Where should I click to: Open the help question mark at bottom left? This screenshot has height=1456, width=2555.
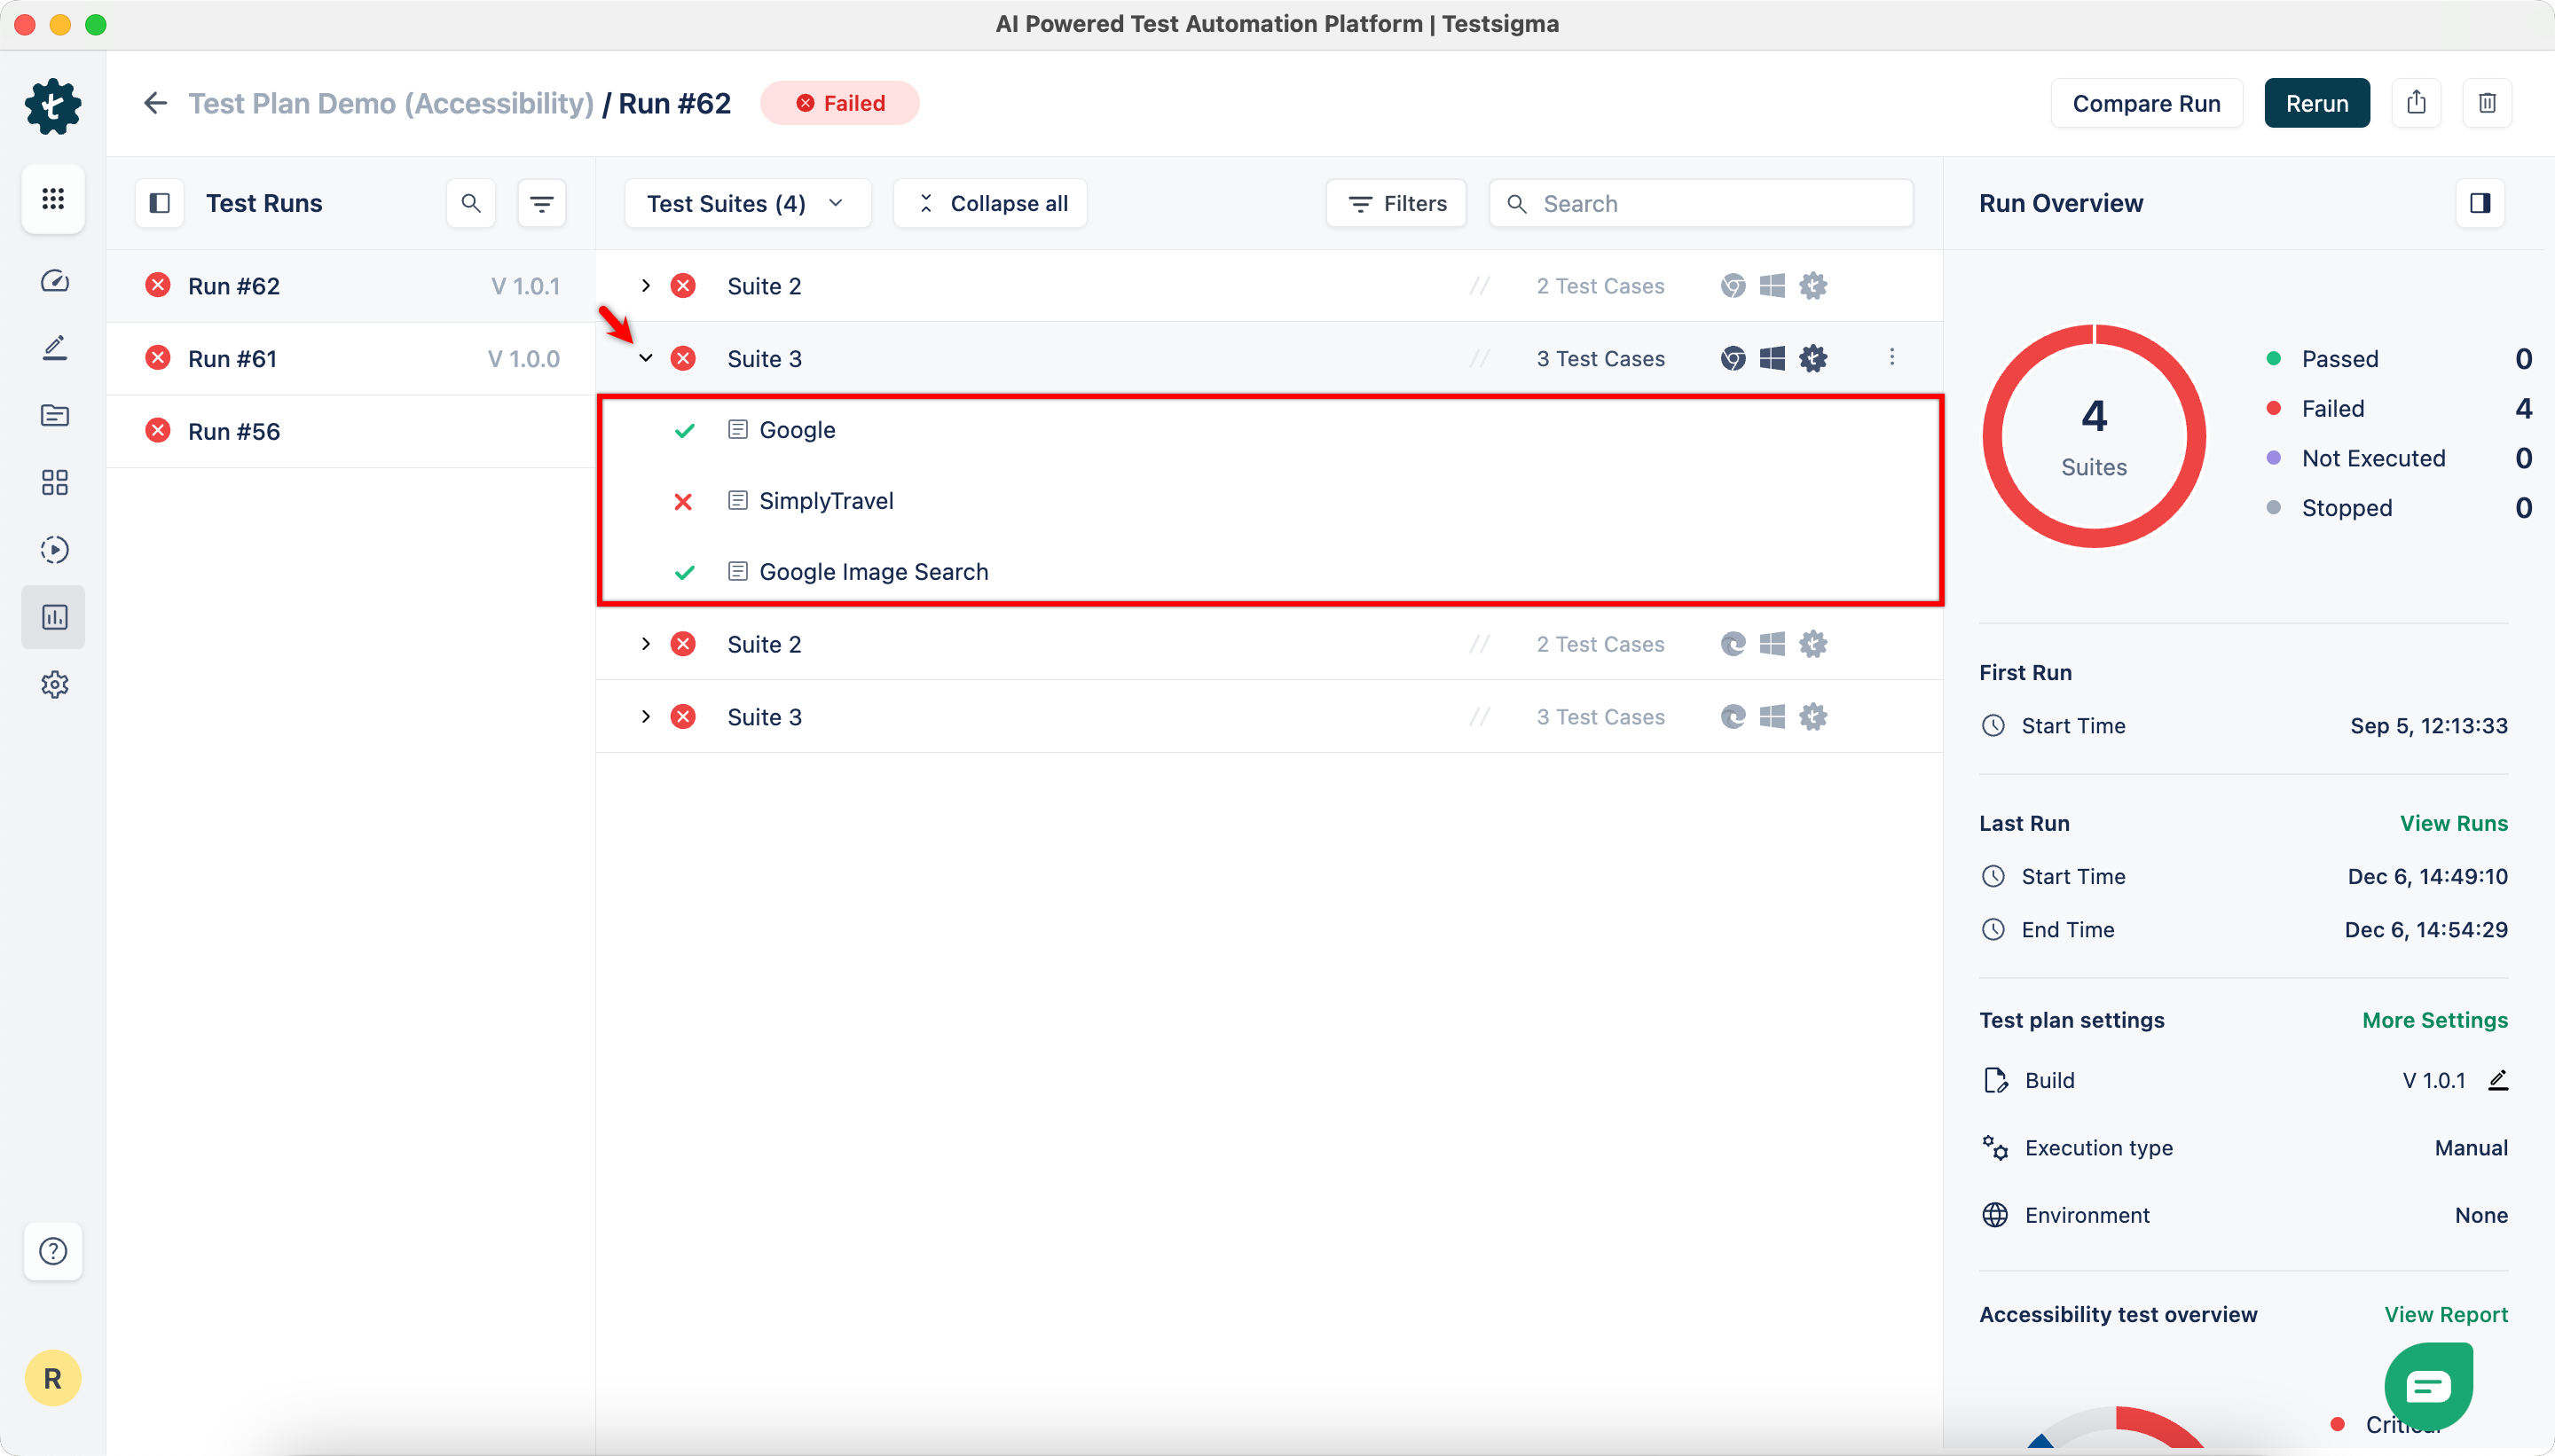53,1251
